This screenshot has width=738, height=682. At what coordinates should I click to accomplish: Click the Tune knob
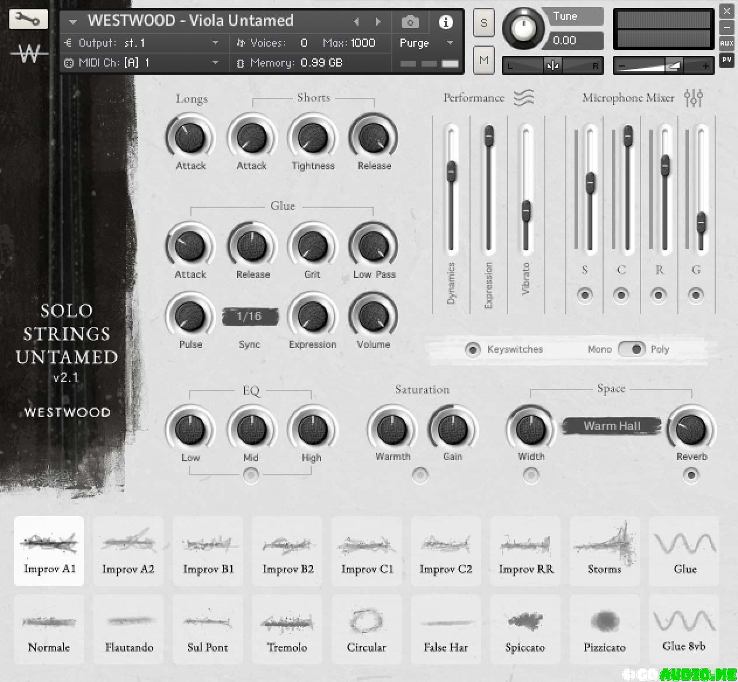click(x=524, y=28)
